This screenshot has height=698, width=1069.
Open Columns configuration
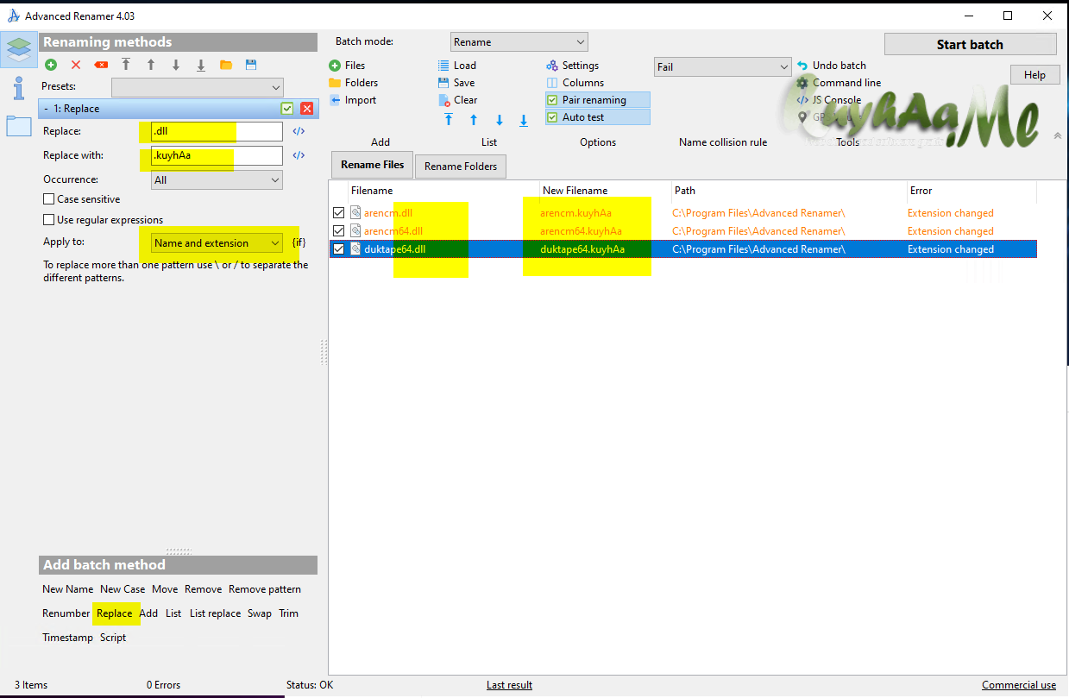tap(575, 83)
